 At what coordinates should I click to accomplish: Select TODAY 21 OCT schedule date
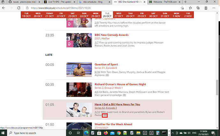click(x=49, y=15)
